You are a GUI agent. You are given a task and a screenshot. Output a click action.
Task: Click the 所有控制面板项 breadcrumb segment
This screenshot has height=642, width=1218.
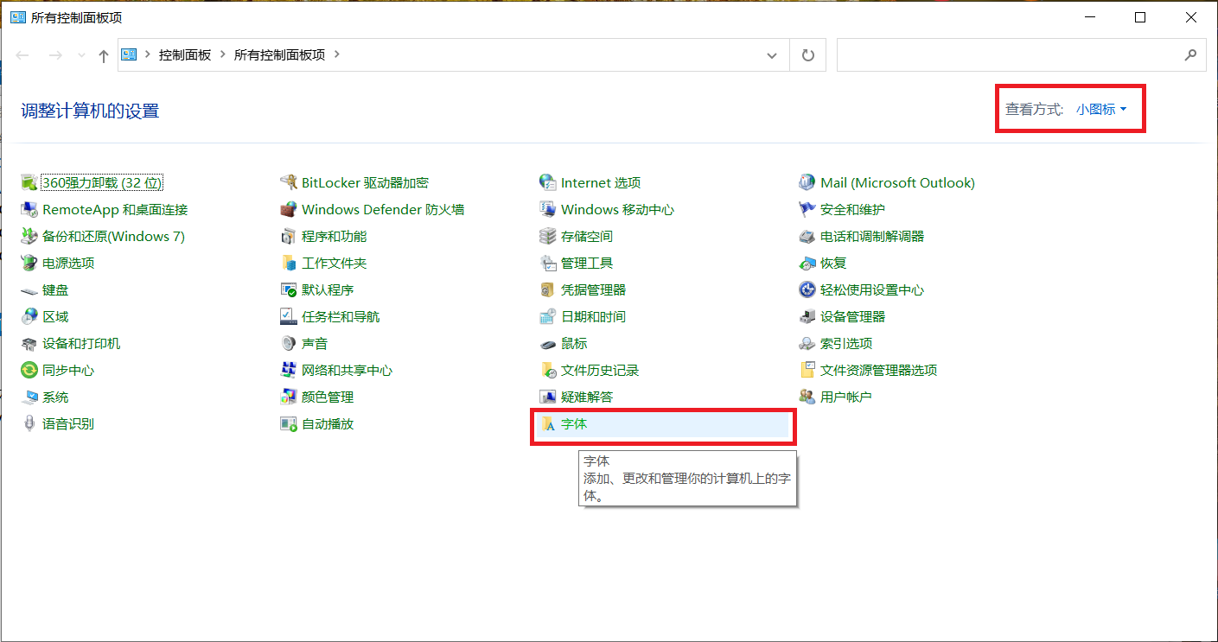(x=279, y=54)
